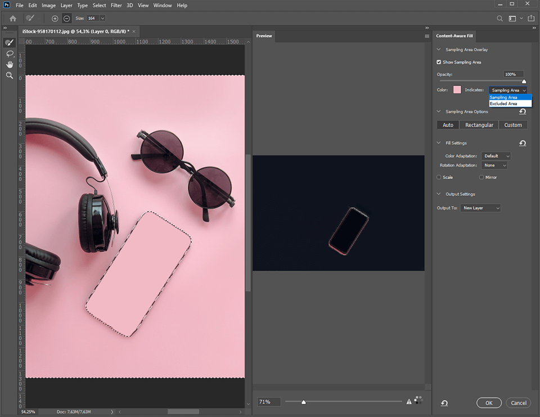Screen dimensions: 540x417
Task: Click the pink sampling area color swatch
Action: point(457,89)
